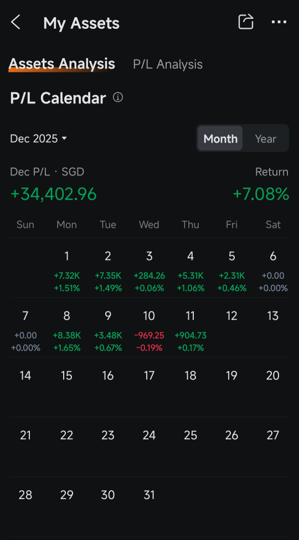
Task: Select day 25 in the calendar
Action: 190,435
